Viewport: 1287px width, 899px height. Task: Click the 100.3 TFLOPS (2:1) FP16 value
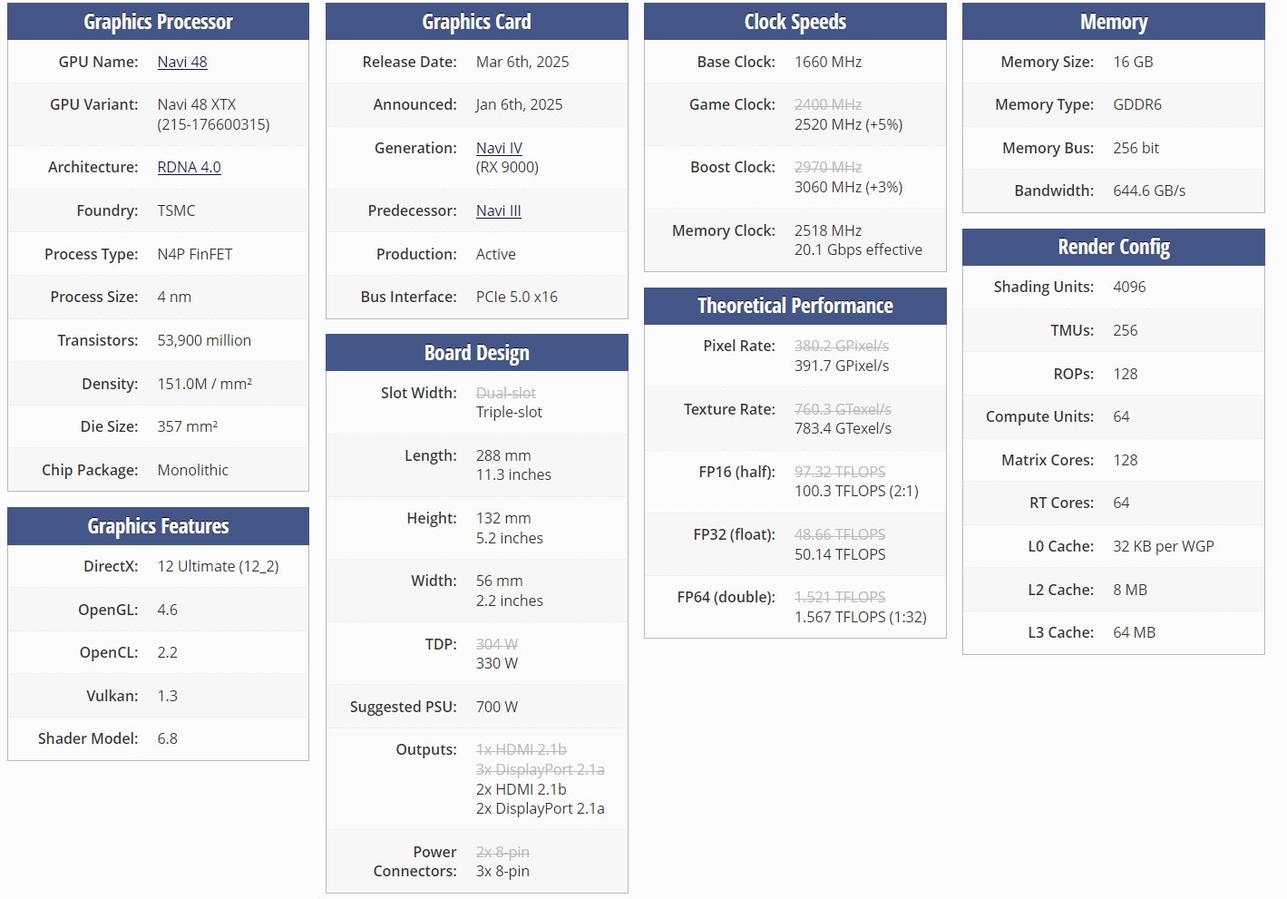pos(856,491)
